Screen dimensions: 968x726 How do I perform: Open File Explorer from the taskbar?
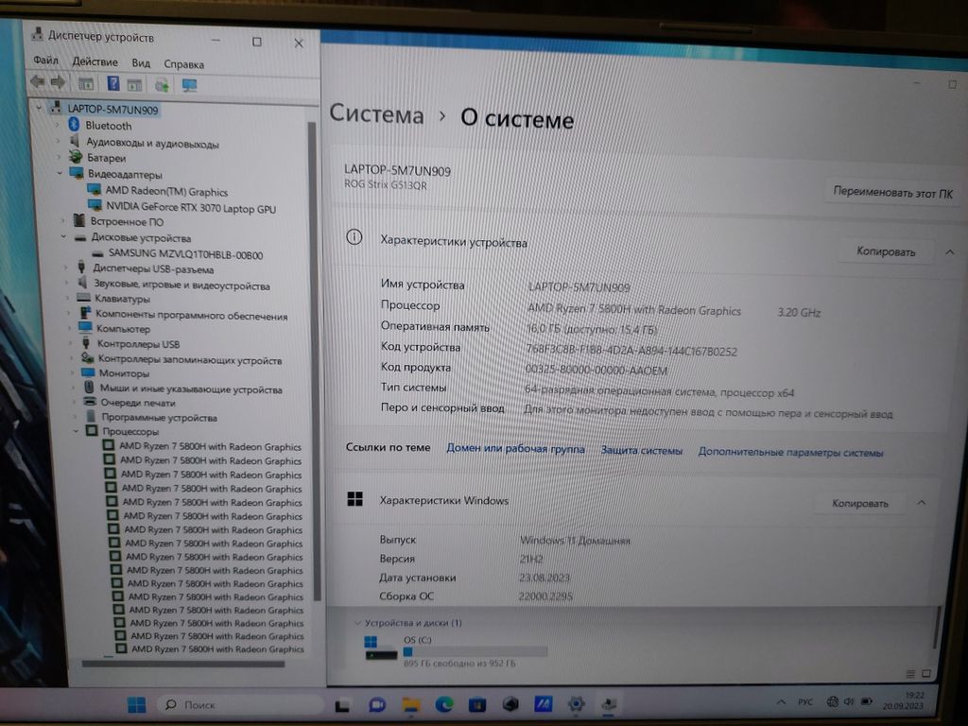[x=410, y=704]
